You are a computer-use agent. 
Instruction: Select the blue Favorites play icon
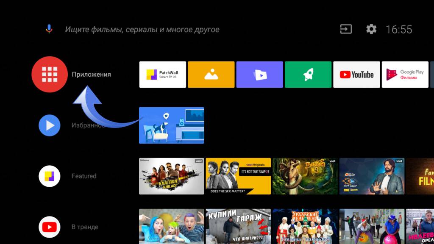pyautogui.click(x=50, y=125)
